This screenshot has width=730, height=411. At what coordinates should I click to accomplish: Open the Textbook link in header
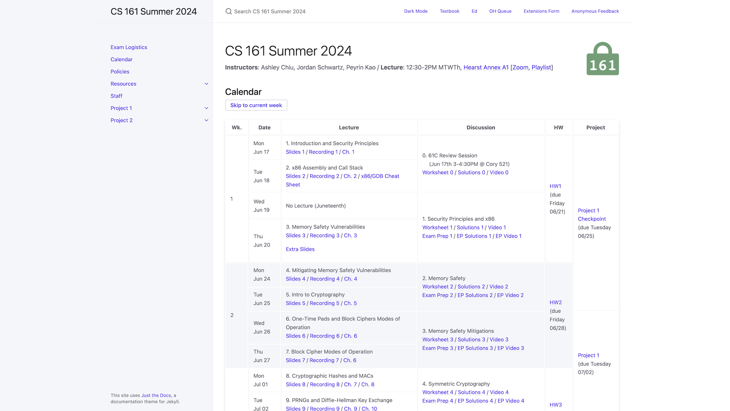(x=449, y=11)
